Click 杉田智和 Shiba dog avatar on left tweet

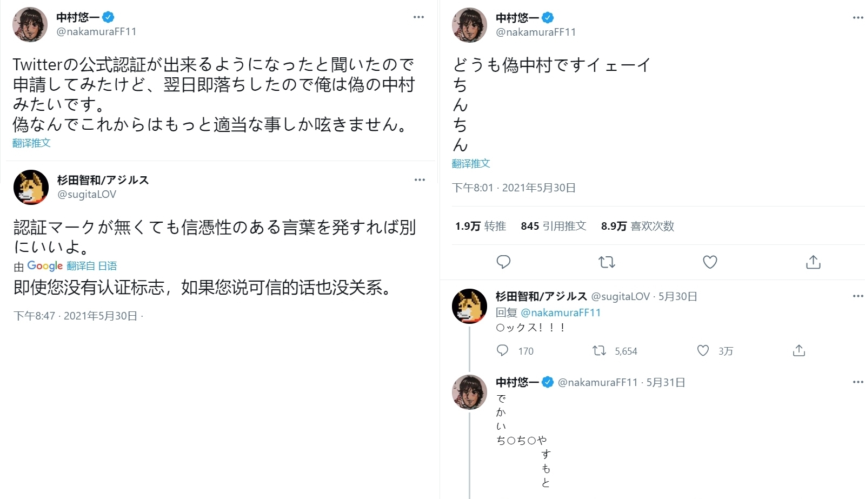31,187
